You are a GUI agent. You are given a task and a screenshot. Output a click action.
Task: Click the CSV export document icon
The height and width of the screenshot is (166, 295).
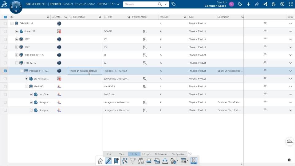(157, 161)
